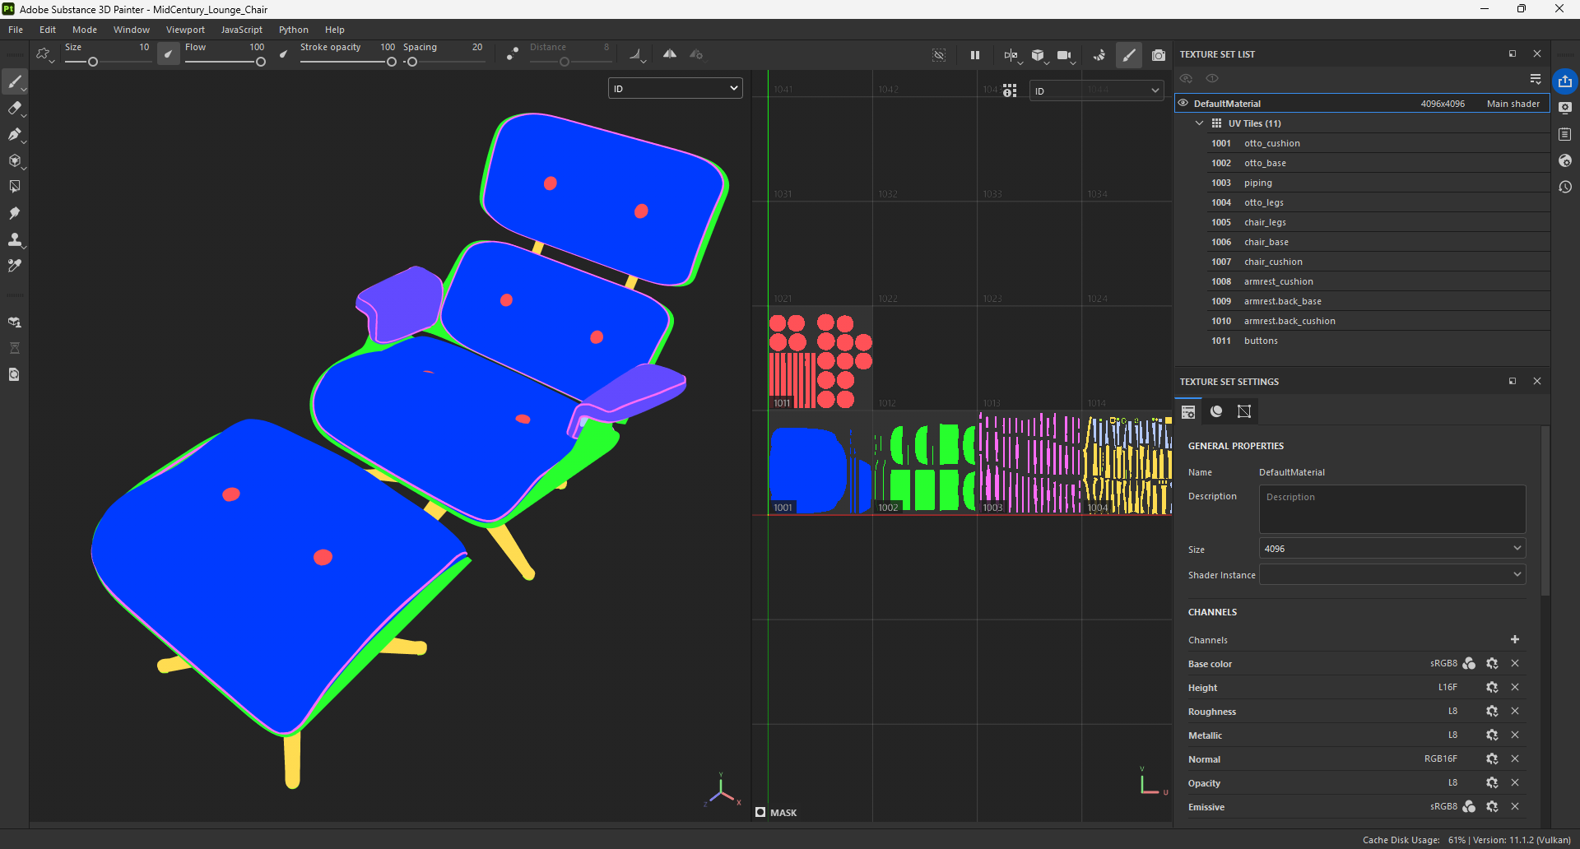Screen dimensions: 1580x849
Task: Select the Polygon Fill tool
Action: coord(15,187)
